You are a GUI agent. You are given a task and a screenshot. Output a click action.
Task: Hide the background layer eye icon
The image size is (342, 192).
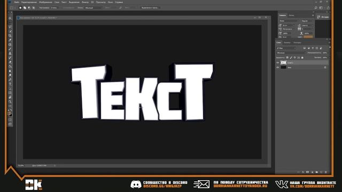point(278,68)
